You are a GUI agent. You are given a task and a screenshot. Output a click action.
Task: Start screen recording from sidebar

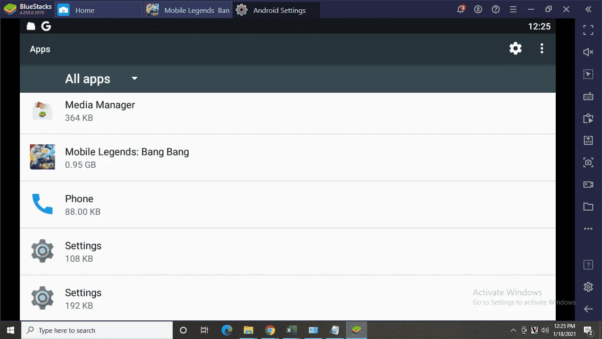click(588, 185)
